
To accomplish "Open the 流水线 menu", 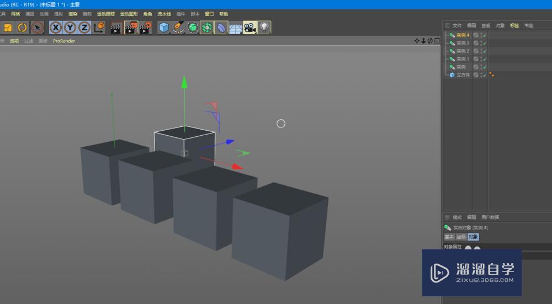I will pos(164,14).
